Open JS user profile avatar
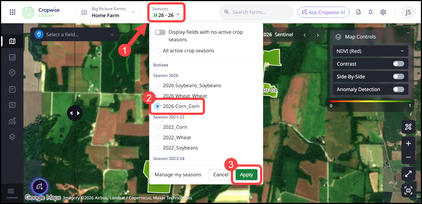 (x=408, y=12)
